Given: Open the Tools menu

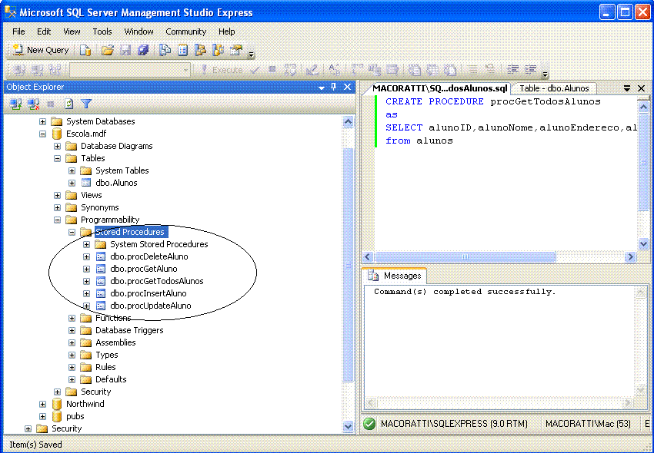Looking at the screenshot, I should [102, 31].
